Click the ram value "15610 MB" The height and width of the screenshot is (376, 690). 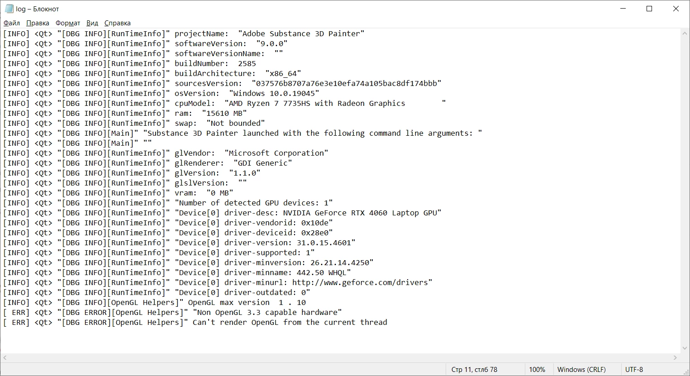tap(224, 113)
